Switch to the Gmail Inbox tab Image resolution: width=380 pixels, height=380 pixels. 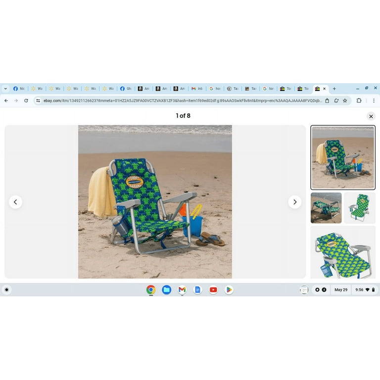click(x=197, y=89)
